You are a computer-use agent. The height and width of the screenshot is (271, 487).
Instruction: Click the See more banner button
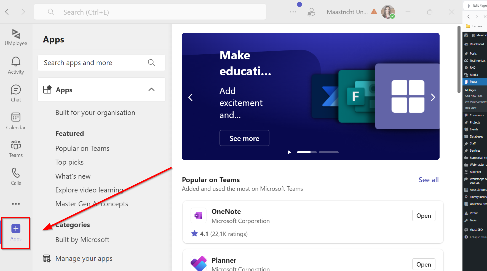(244, 138)
